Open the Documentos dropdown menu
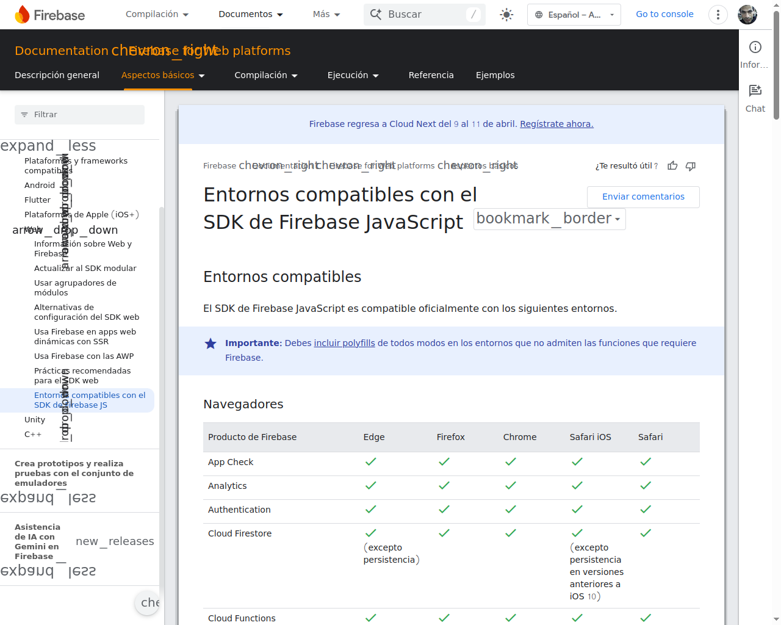The image size is (781, 625). (x=251, y=15)
